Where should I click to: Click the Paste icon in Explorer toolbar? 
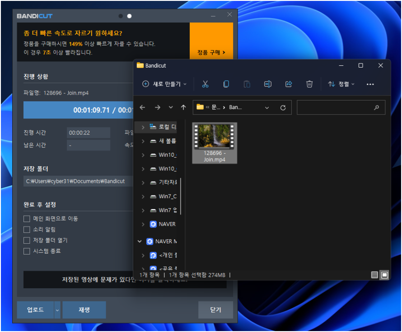tap(247, 84)
